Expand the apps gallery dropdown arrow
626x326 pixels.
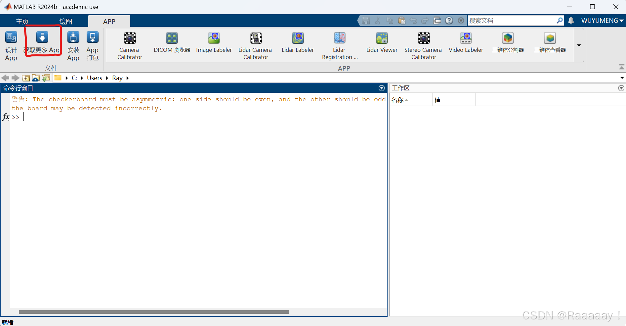pyautogui.click(x=579, y=45)
